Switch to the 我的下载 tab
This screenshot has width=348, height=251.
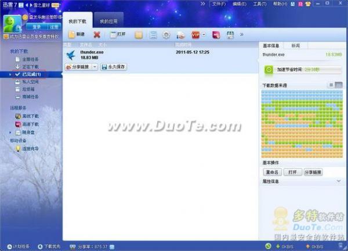point(78,21)
